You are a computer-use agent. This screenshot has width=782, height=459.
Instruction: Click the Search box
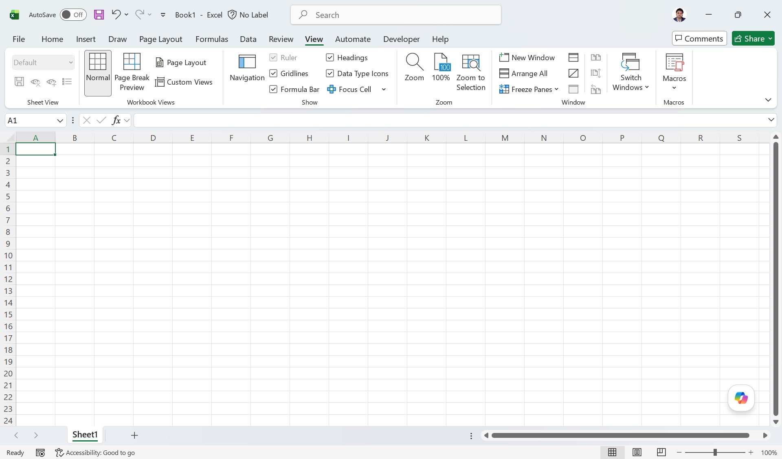pos(395,15)
